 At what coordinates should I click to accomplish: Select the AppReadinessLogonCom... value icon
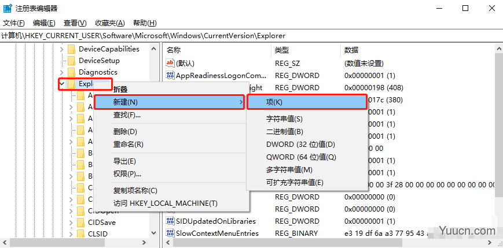170,75
